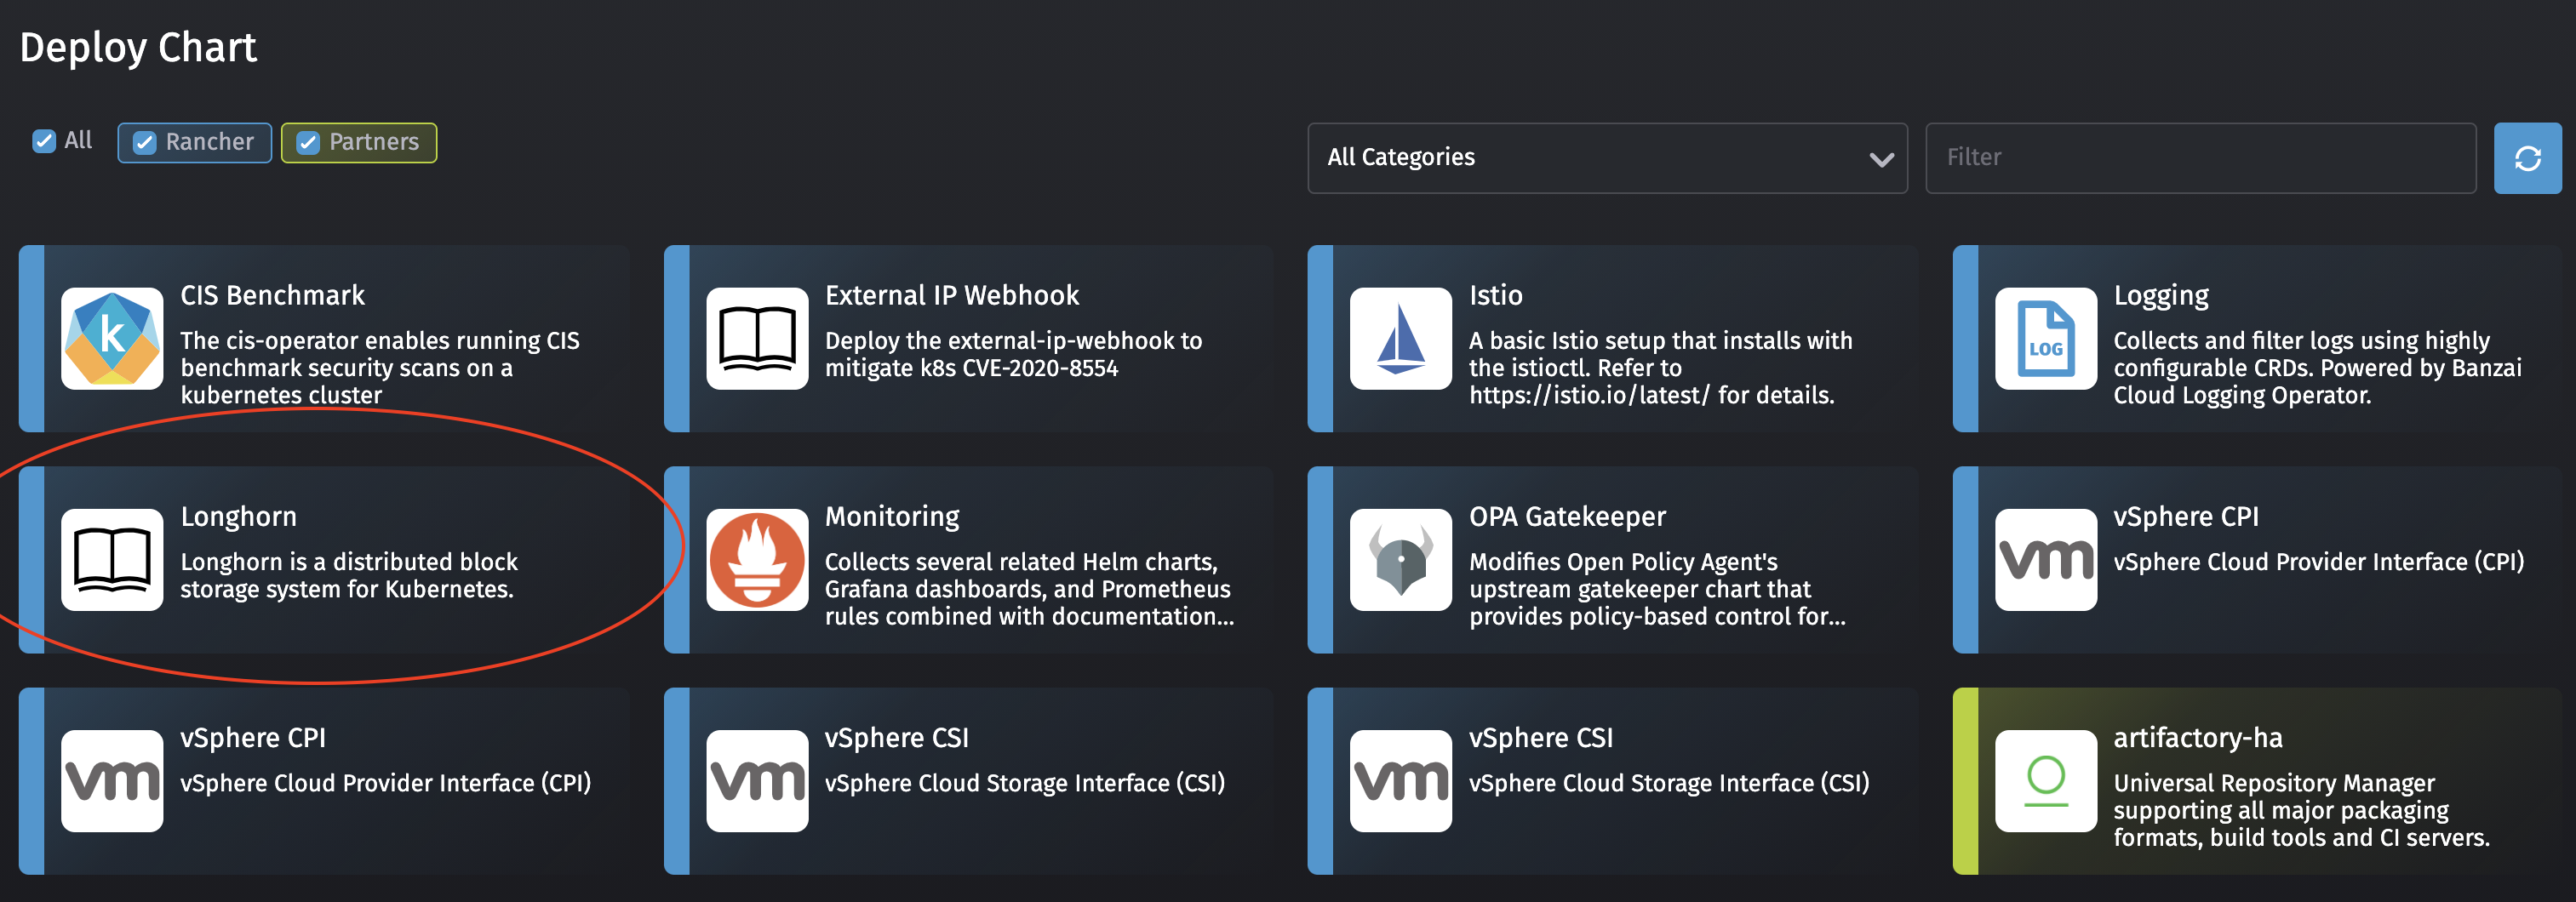Image resolution: width=2576 pixels, height=902 pixels.
Task: Click the Monitoring Prometheus flame icon
Action: pos(757,559)
